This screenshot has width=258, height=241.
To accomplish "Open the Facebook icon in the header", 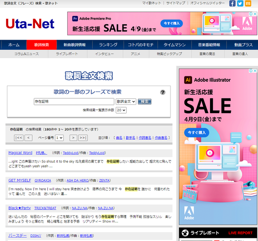I will point(232,3).
